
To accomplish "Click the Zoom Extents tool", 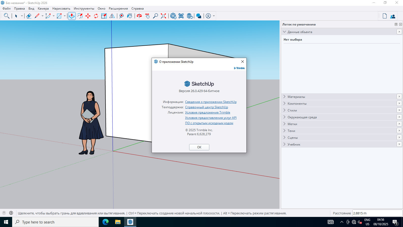I will tap(163, 16).
